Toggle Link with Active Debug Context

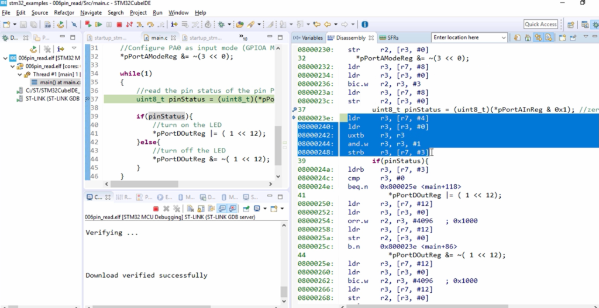[538, 37]
